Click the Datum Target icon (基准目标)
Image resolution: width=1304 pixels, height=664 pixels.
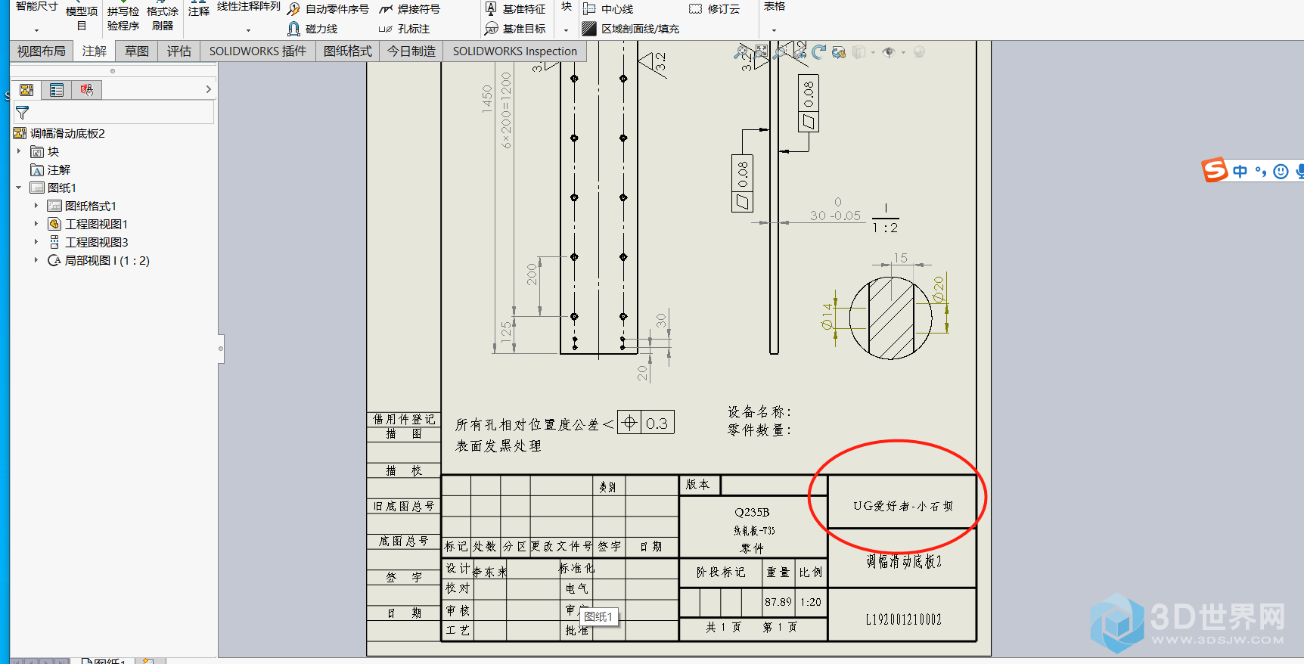[x=491, y=29]
